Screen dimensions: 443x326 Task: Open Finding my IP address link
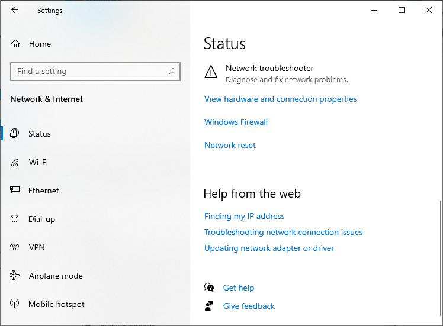(x=244, y=216)
